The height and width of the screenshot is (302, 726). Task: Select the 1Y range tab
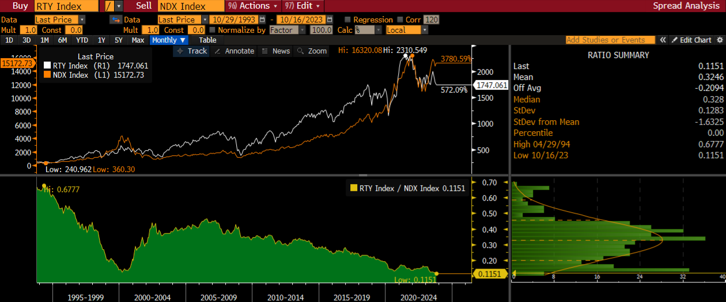(101, 40)
